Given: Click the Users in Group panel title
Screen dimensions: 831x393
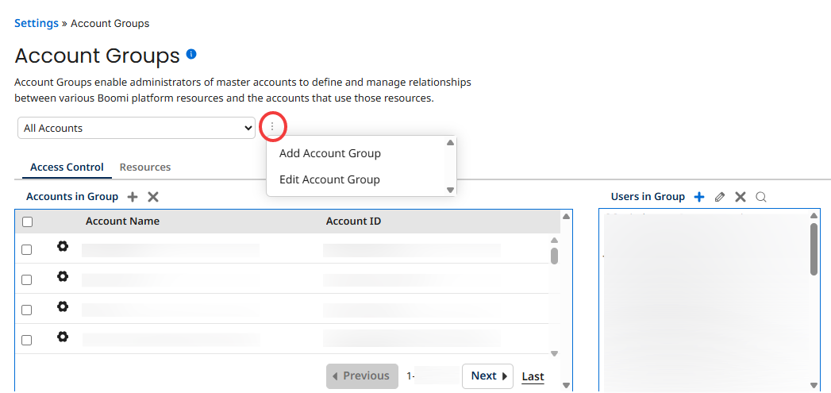Looking at the screenshot, I should tap(648, 197).
